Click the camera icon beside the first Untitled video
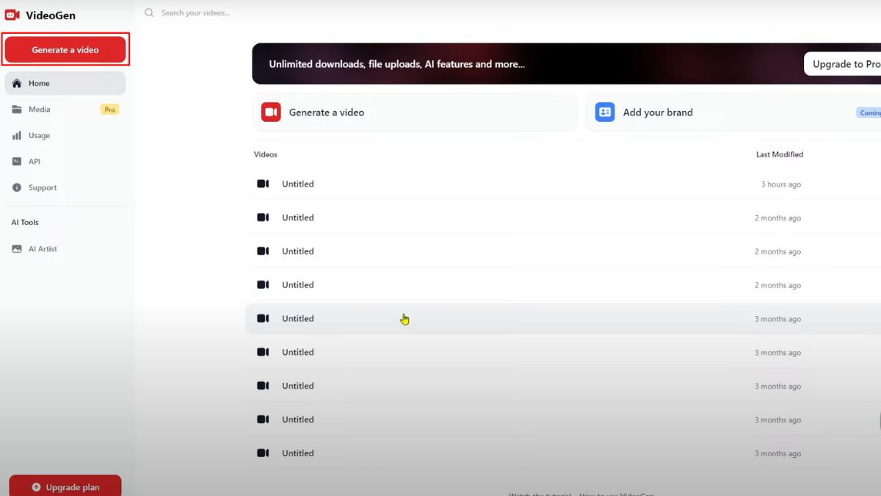The height and width of the screenshot is (496, 881). [x=263, y=184]
